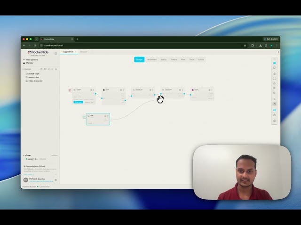
Task: Click the export share icon in canvas toolbar
Action: [x=274, y=115]
